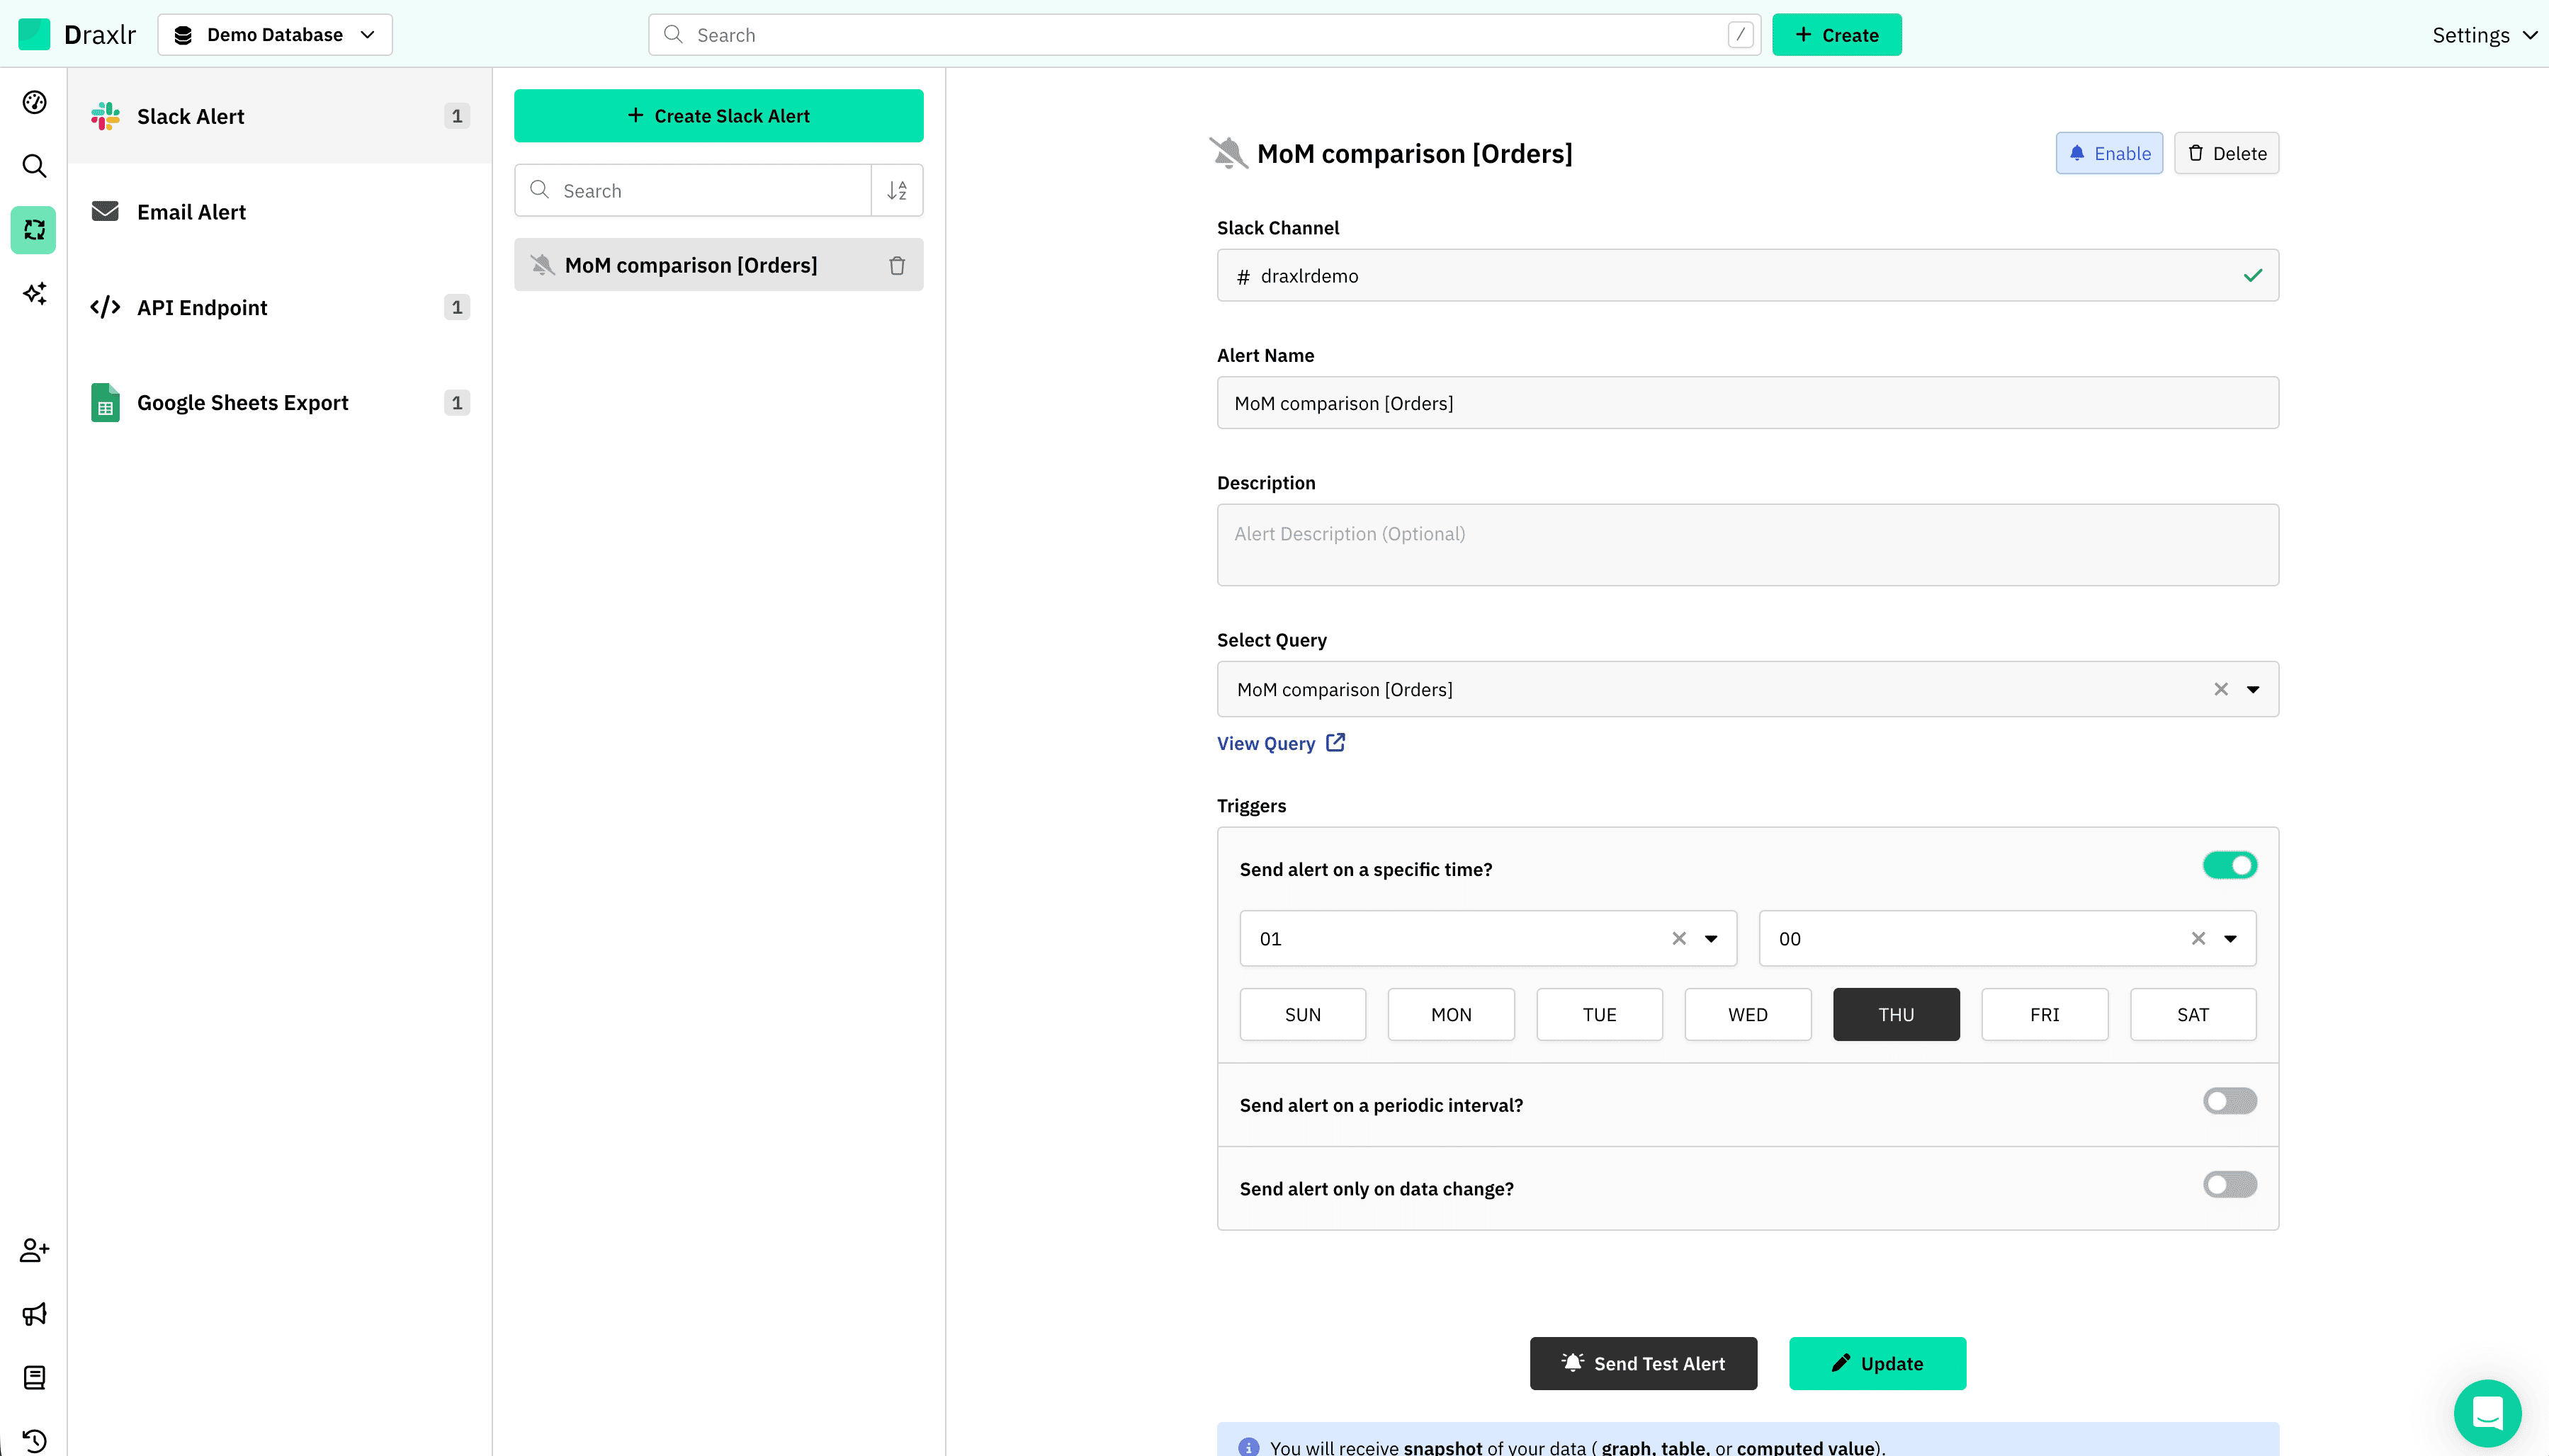Select MON day button

1452,1014
